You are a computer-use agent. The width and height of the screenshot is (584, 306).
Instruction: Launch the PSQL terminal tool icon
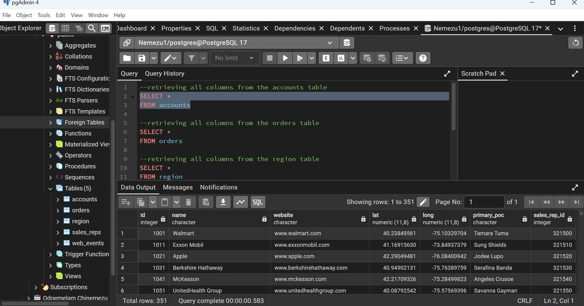coord(105,28)
